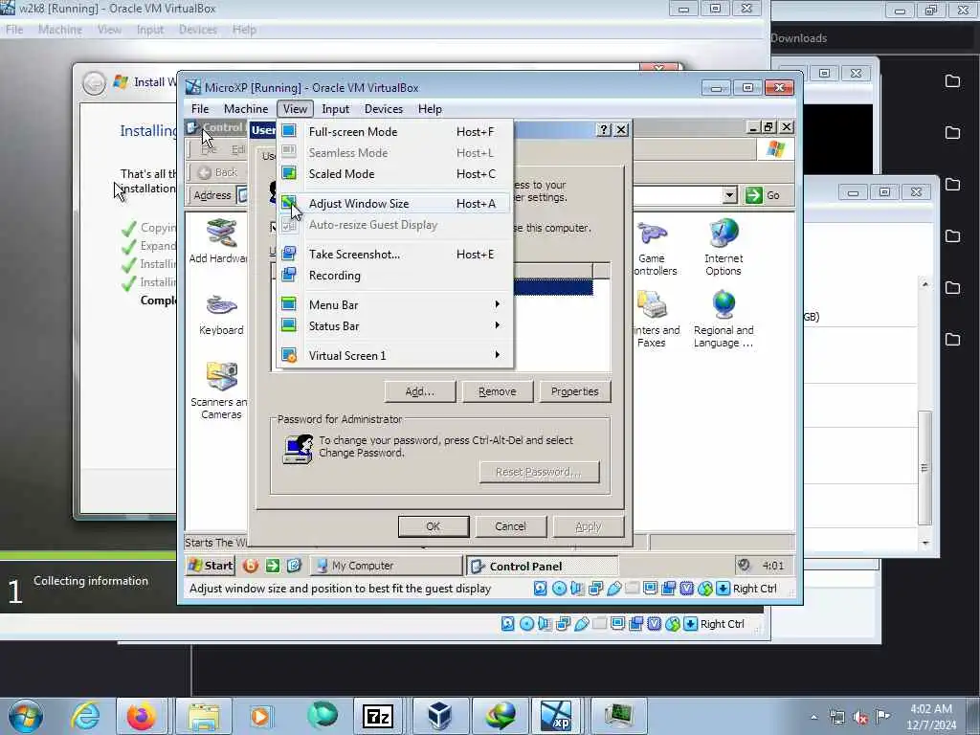The width and height of the screenshot is (980, 735).
Task: Click the 'V' virtualization indicator in w2k8 status bar
Action: tap(655, 624)
